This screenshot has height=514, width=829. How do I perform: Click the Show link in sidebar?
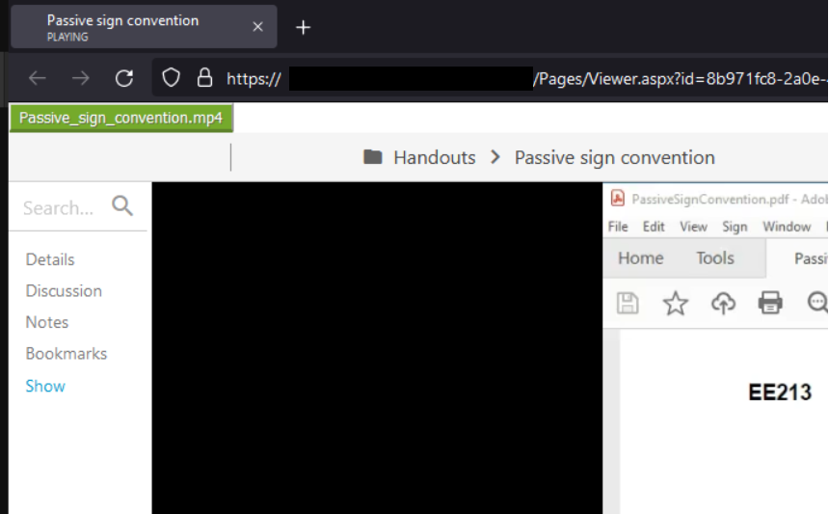[x=45, y=386]
